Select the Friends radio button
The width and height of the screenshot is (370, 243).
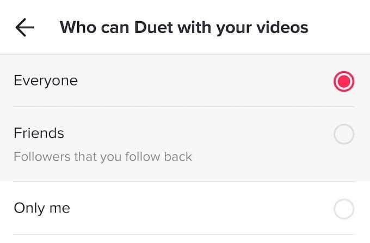click(x=344, y=135)
